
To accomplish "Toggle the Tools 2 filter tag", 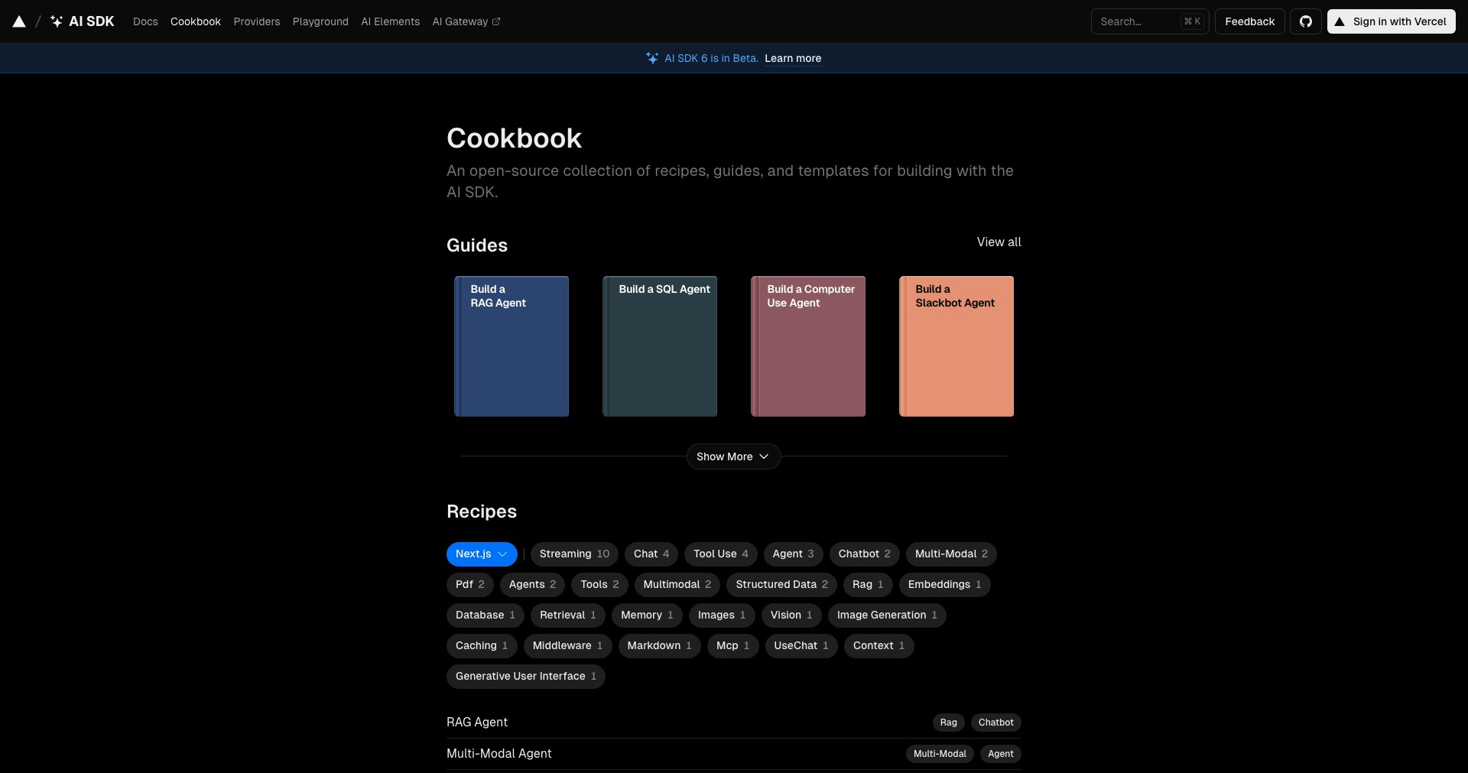I will pos(599,585).
